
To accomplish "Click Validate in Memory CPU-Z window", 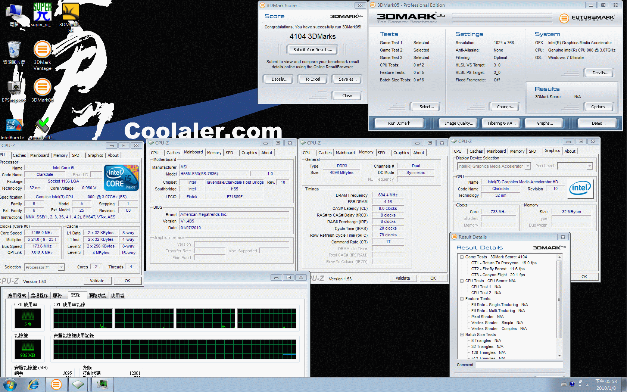I will point(403,278).
